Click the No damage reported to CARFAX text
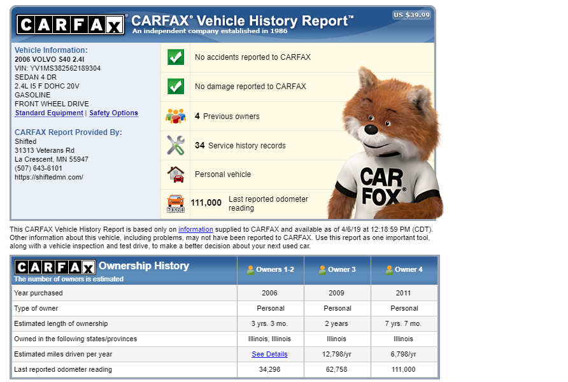568x382 pixels. (x=251, y=87)
